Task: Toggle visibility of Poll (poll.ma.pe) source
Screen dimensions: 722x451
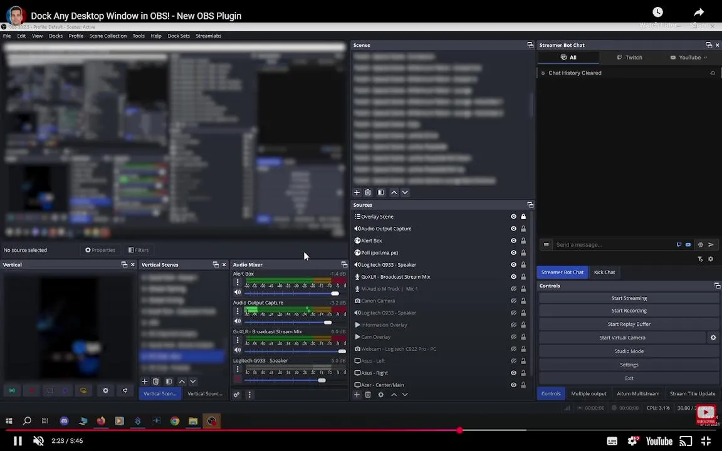Action: point(513,252)
